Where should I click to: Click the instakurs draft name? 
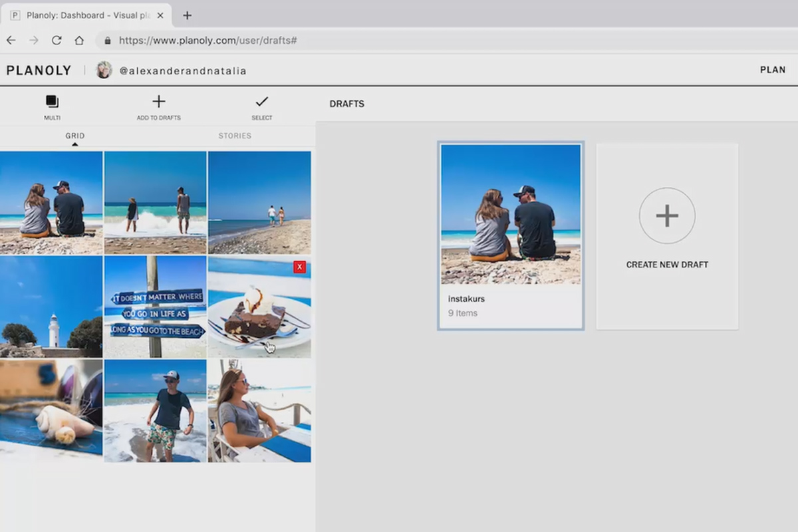466,299
